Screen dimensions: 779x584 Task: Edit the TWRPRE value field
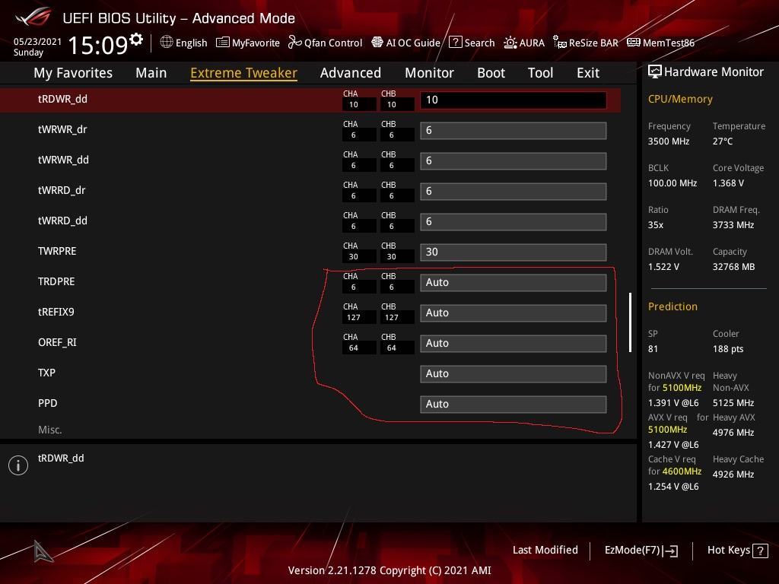(x=514, y=252)
